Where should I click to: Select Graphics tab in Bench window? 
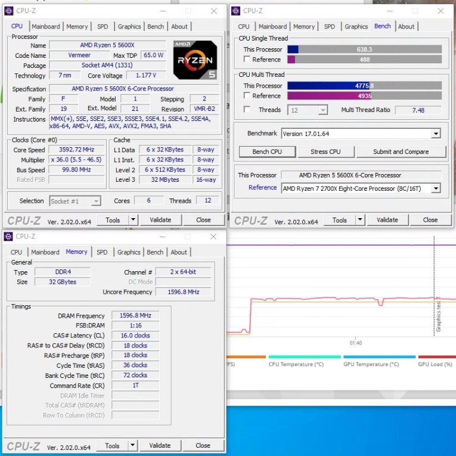tap(356, 26)
